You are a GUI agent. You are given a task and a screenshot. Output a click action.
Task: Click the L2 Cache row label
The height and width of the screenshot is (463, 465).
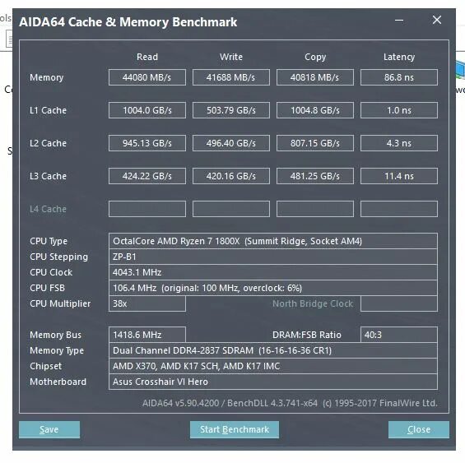[48, 143]
